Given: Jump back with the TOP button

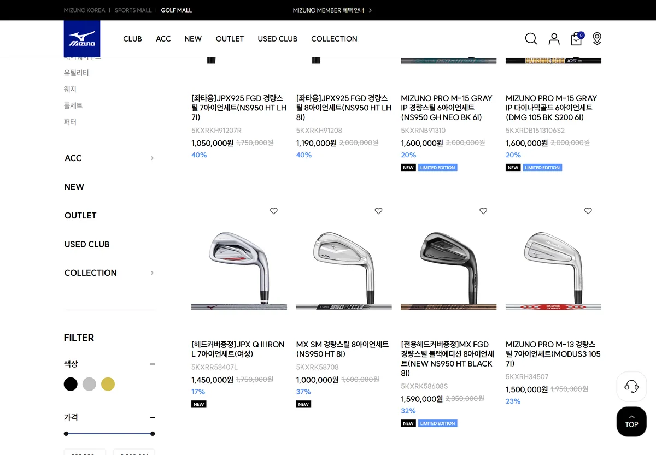Looking at the screenshot, I should pyautogui.click(x=631, y=421).
